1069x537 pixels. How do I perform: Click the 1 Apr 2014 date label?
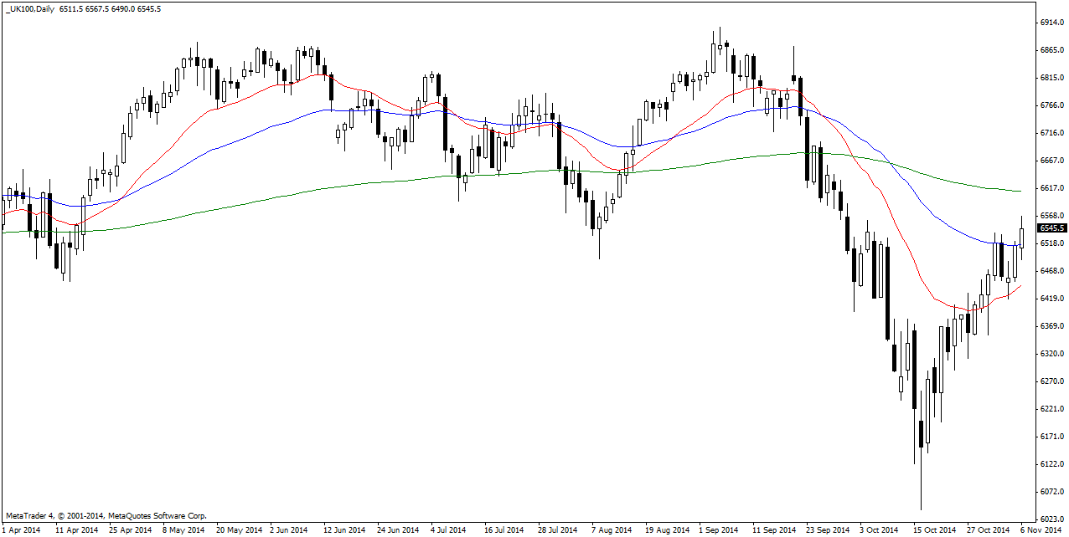point(22,530)
